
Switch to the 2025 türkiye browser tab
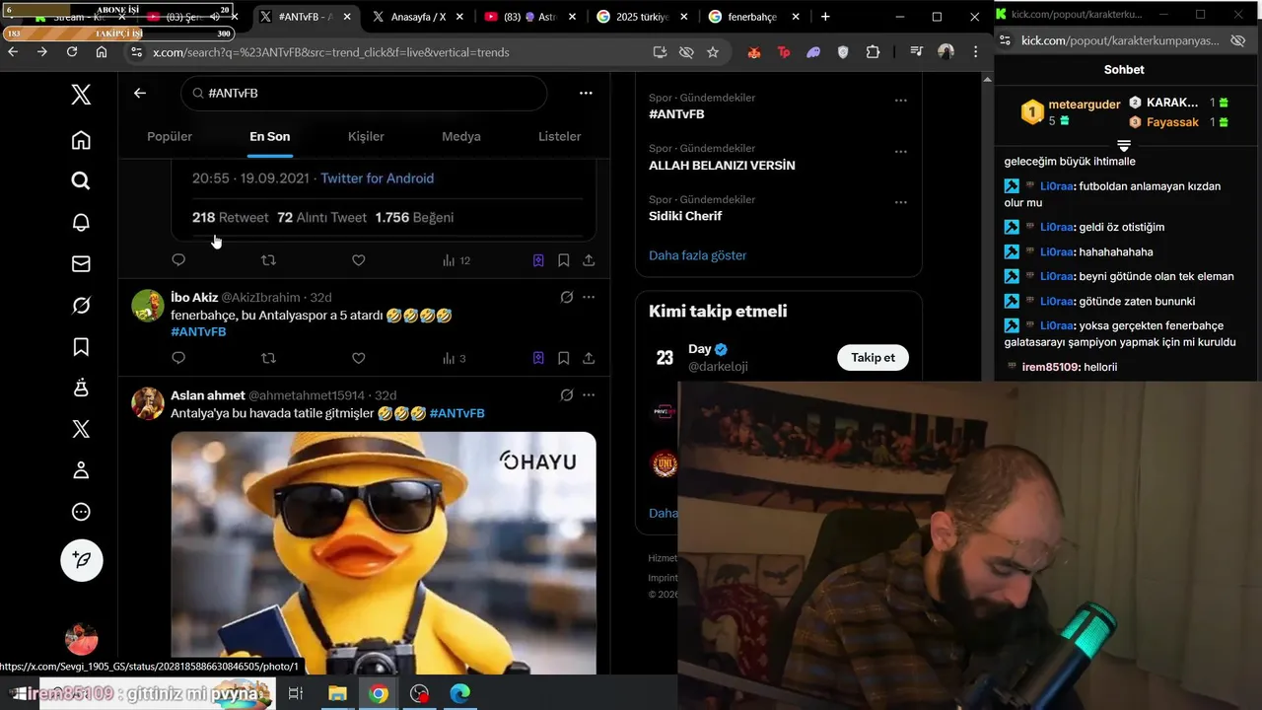(x=642, y=17)
